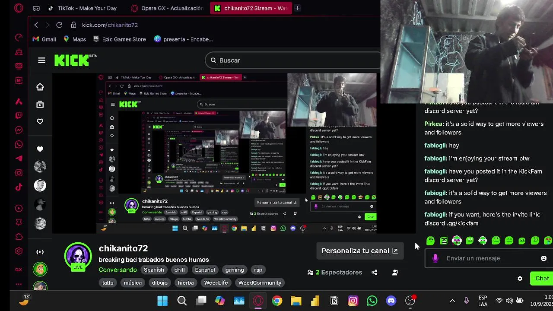Click the taskbar microphone indicator
553x311 pixels.
pyautogui.click(x=466, y=301)
